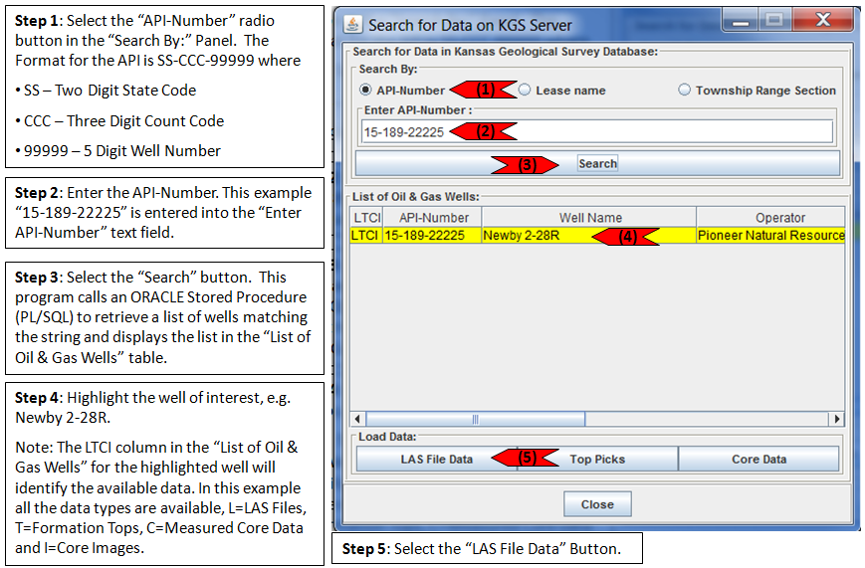Maximize the Search for Data window
This screenshot has height=568, width=865.
[775, 22]
